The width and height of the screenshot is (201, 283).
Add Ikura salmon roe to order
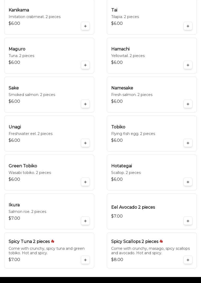pyautogui.click(x=85, y=221)
